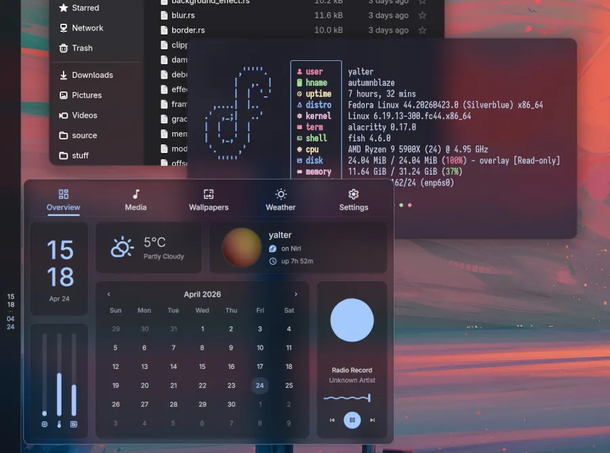
Task: Click the Network icon in the sidebar
Action: [64, 28]
